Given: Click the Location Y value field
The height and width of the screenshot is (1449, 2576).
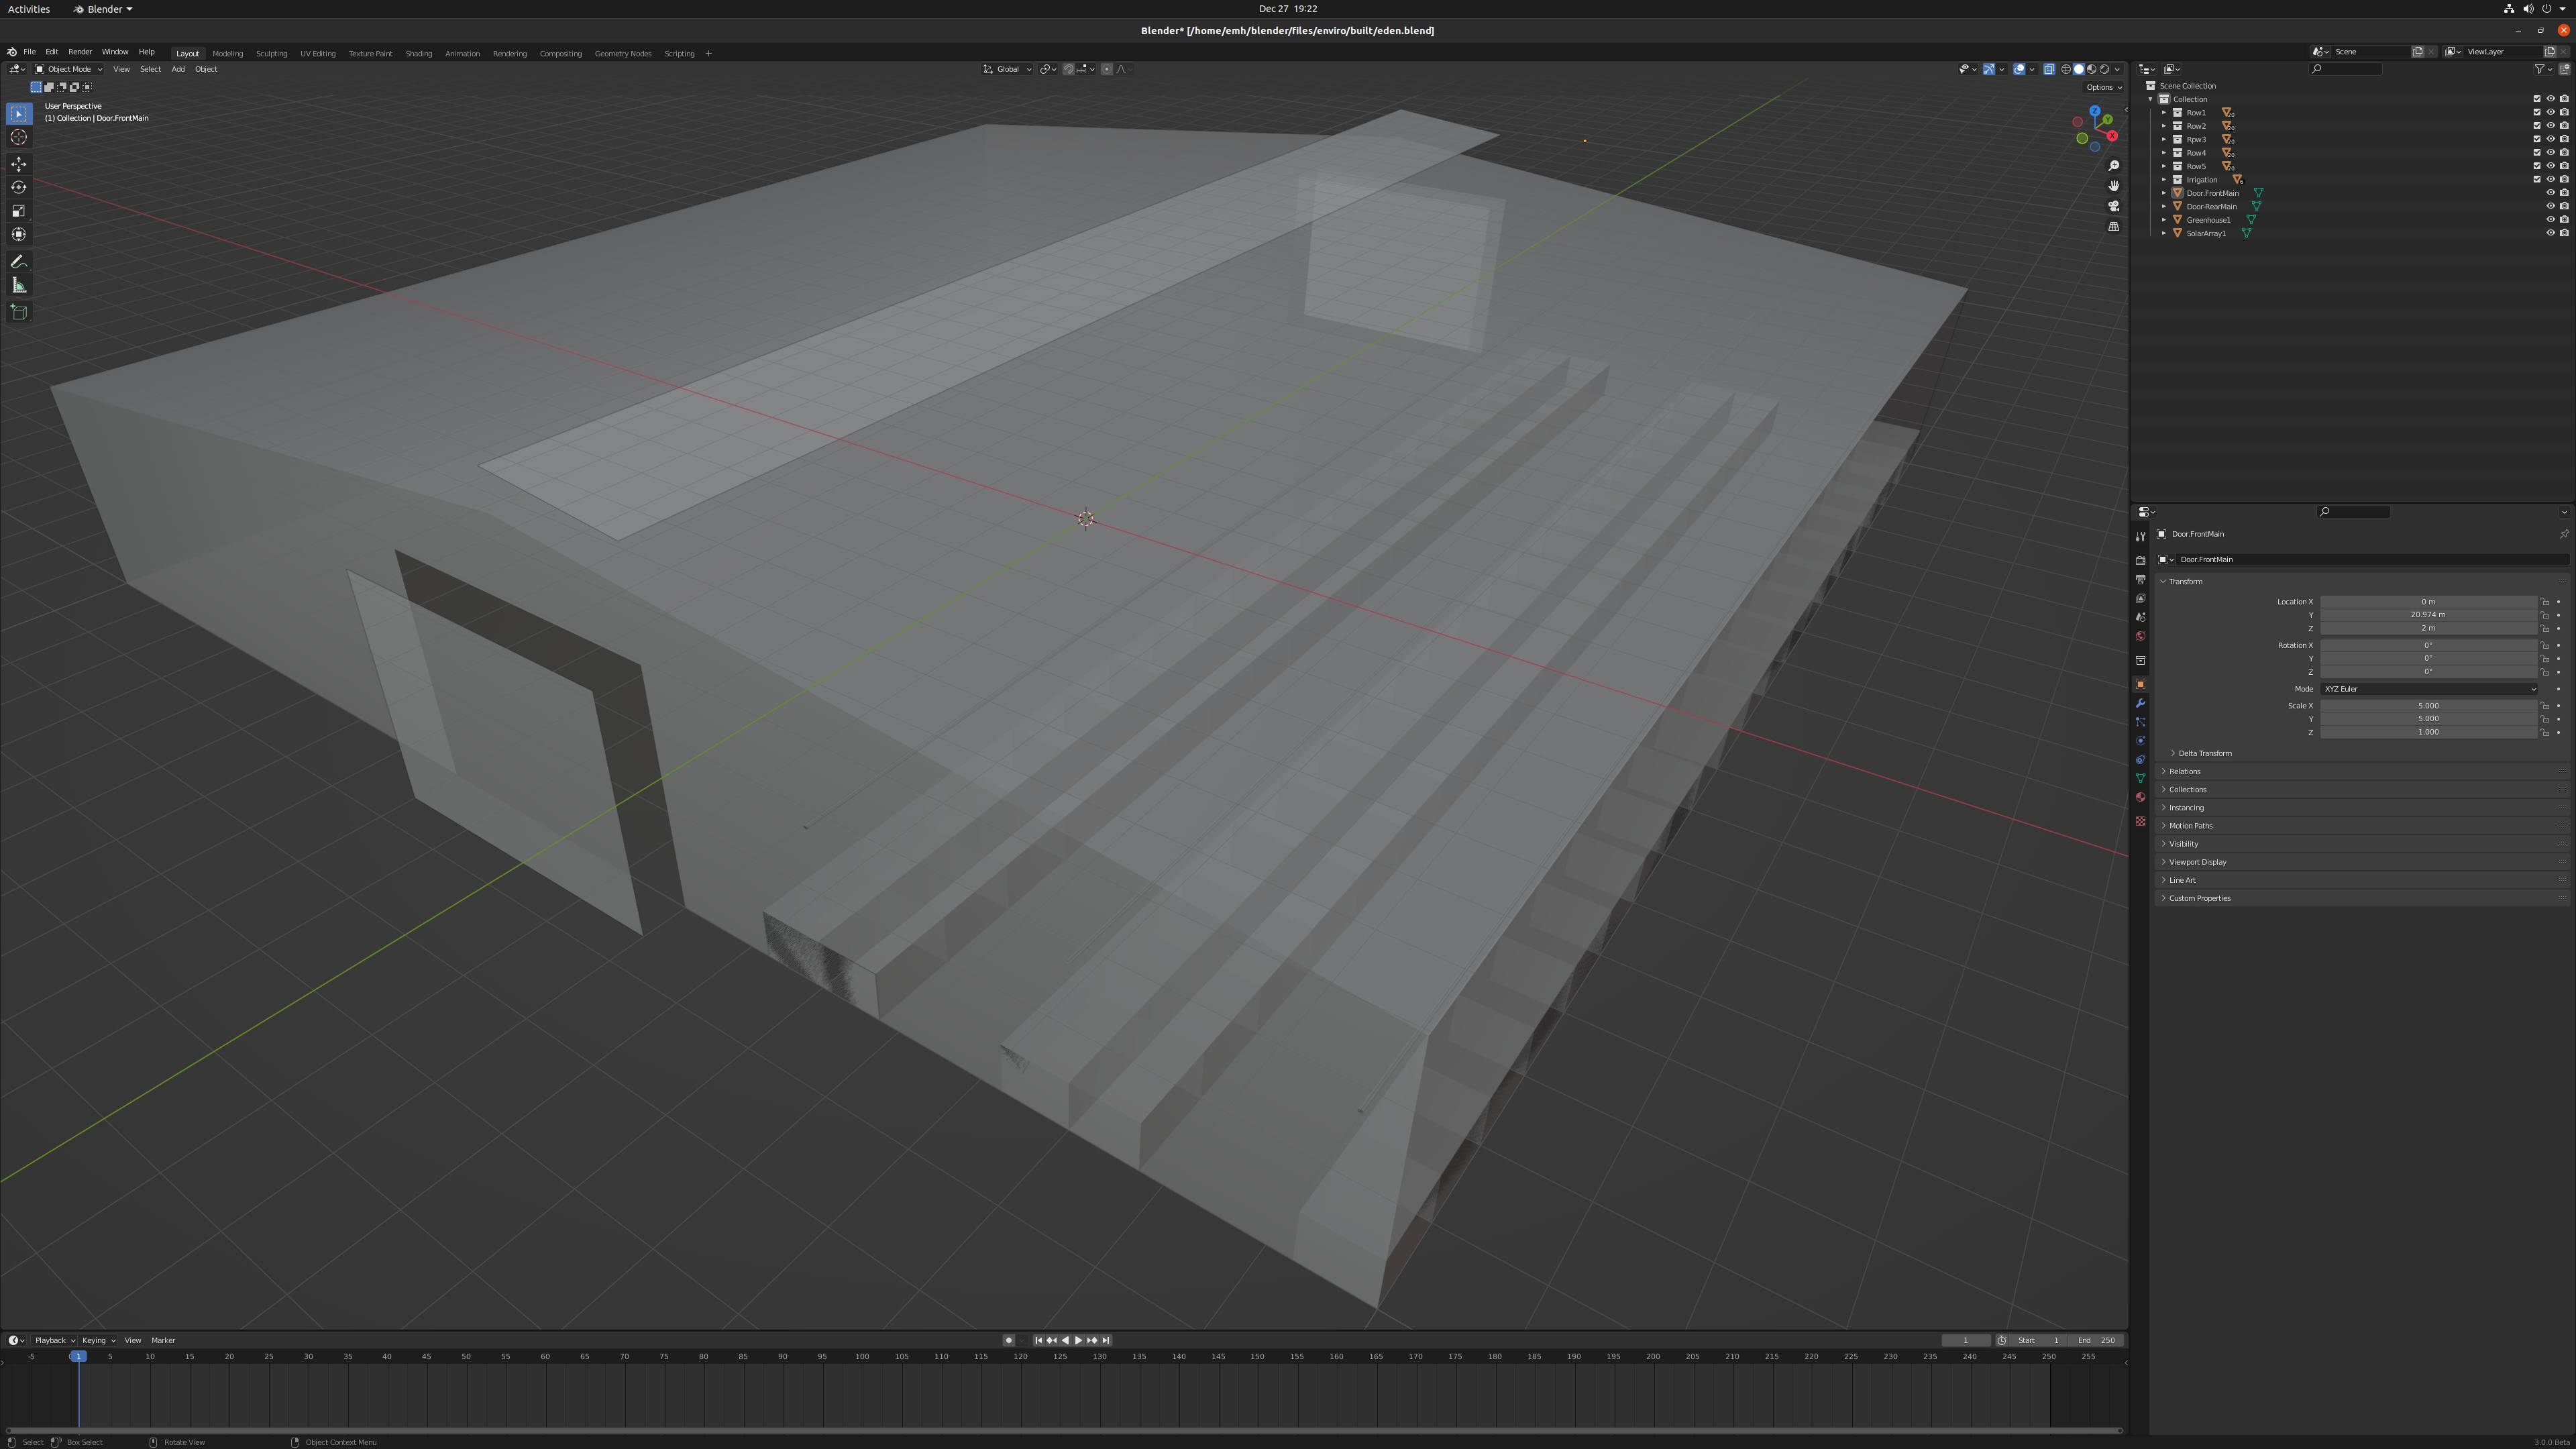Looking at the screenshot, I should click(x=2428, y=615).
